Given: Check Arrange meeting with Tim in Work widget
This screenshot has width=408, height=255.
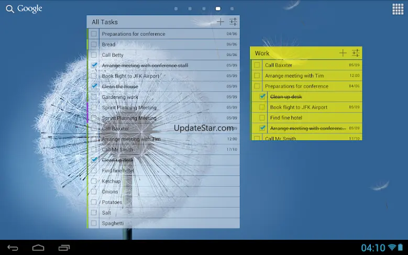Looking at the screenshot, I should pyautogui.click(x=257, y=75).
